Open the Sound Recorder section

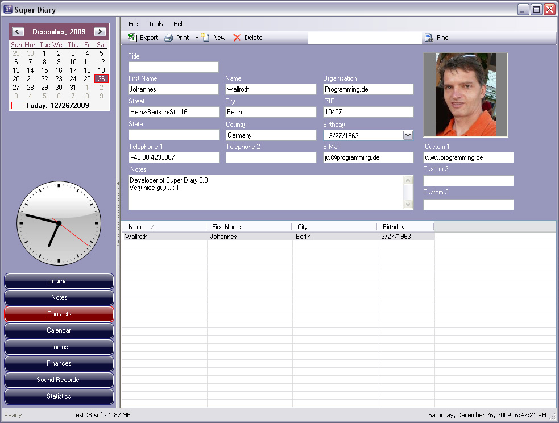pyautogui.click(x=59, y=380)
